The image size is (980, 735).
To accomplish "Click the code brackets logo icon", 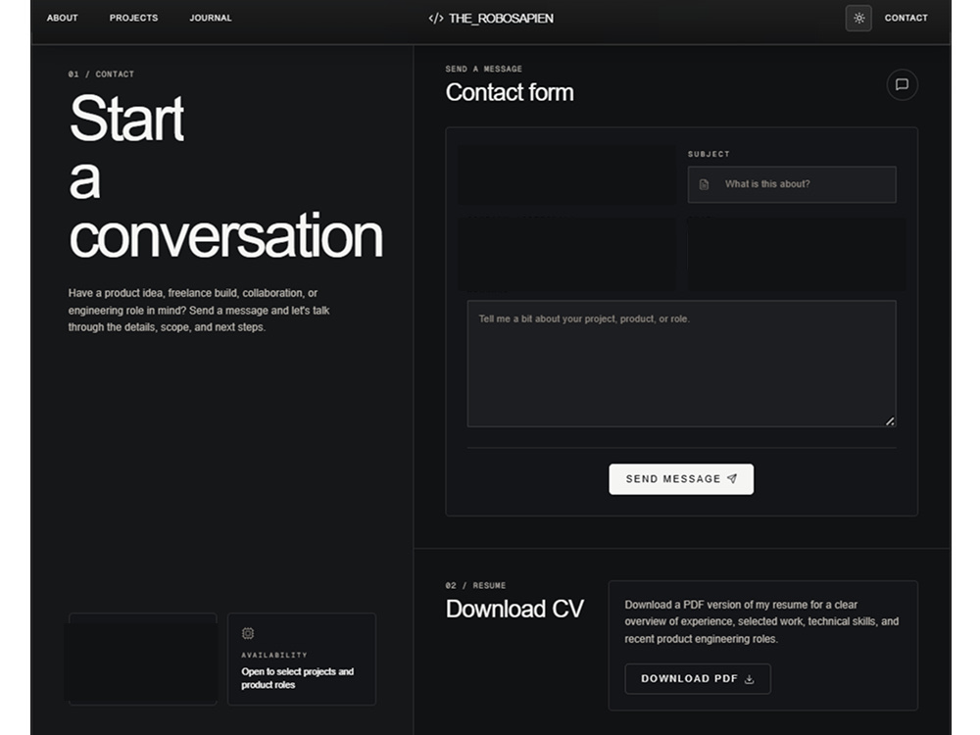I will (x=436, y=18).
